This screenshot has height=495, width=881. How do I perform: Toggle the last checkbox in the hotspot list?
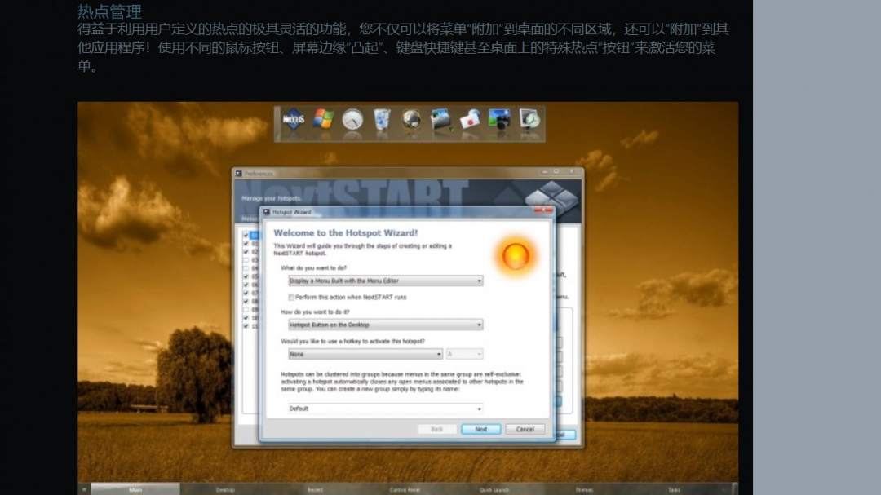click(246, 326)
